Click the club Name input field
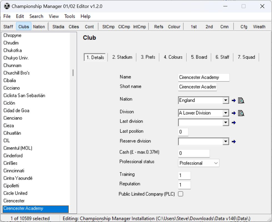Screen dimensions: 272x222 (204, 77)
